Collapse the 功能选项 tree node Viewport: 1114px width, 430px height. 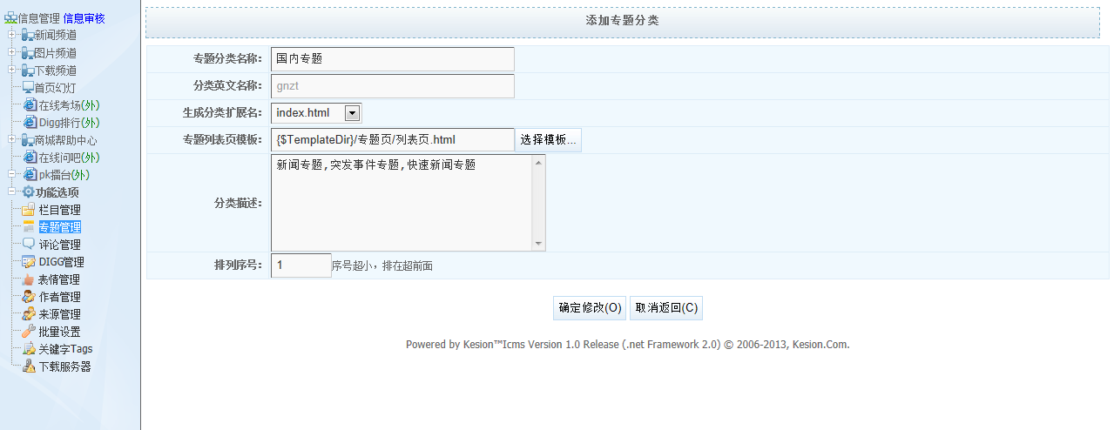tap(11, 191)
